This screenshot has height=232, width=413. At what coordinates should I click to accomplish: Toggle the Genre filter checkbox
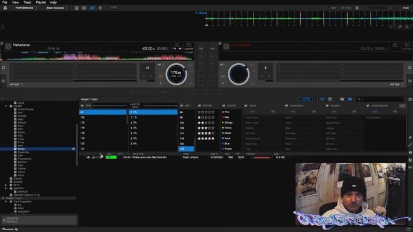(x=246, y=106)
